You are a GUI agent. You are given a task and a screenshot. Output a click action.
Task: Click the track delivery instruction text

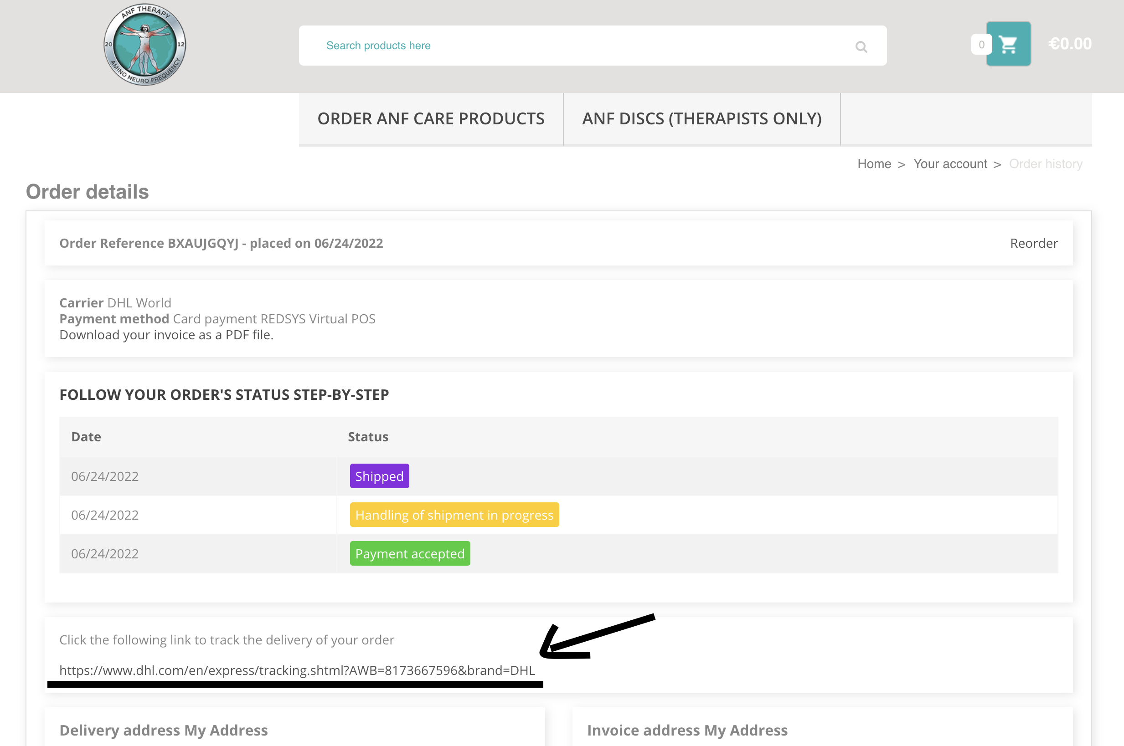[227, 640]
